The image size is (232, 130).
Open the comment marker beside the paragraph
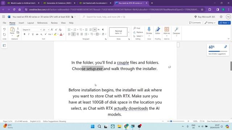point(170,67)
